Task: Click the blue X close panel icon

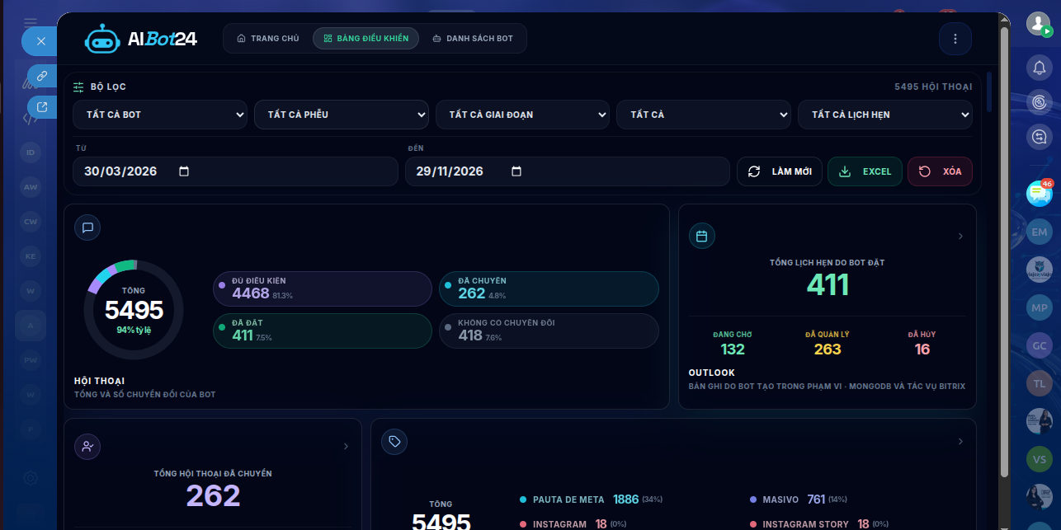Action: click(x=40, y=40)
